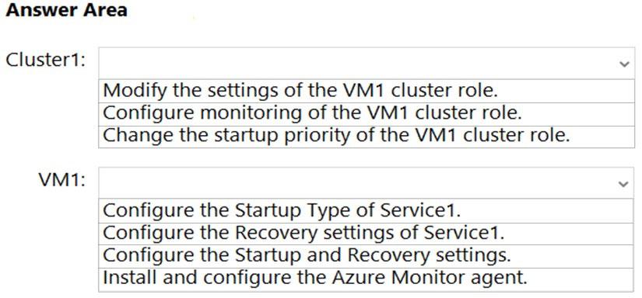Choose Configure the Recovery settings of Service1
642x298 pixels.
tap(367, 234)
